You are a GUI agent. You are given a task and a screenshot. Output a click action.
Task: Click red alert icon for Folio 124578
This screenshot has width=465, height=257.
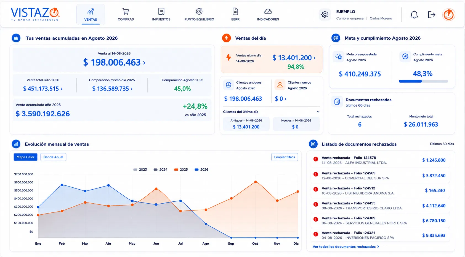tap(316, 159)
